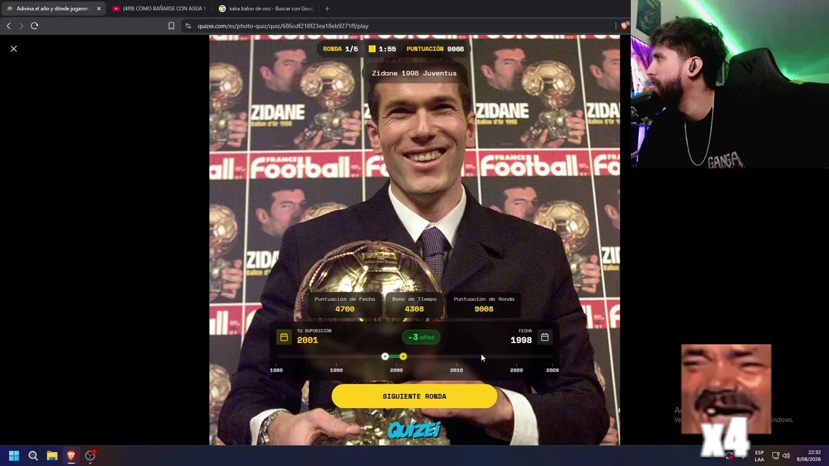
Task: Click the address bar URL field
Action: tap(402, 26)
